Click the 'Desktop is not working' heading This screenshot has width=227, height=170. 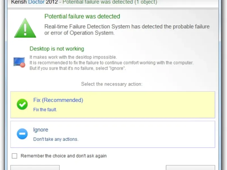tap(57, 49)
